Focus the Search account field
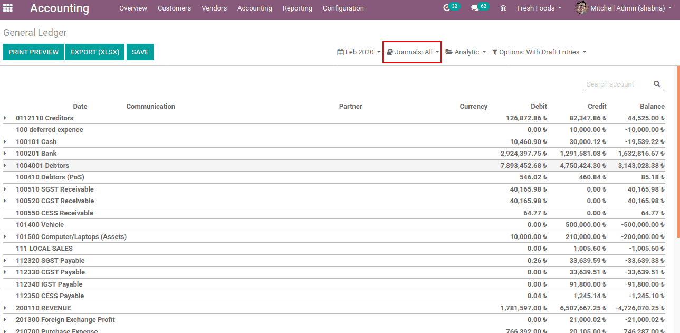Viewport: 680px width, 333px height. 618,84
